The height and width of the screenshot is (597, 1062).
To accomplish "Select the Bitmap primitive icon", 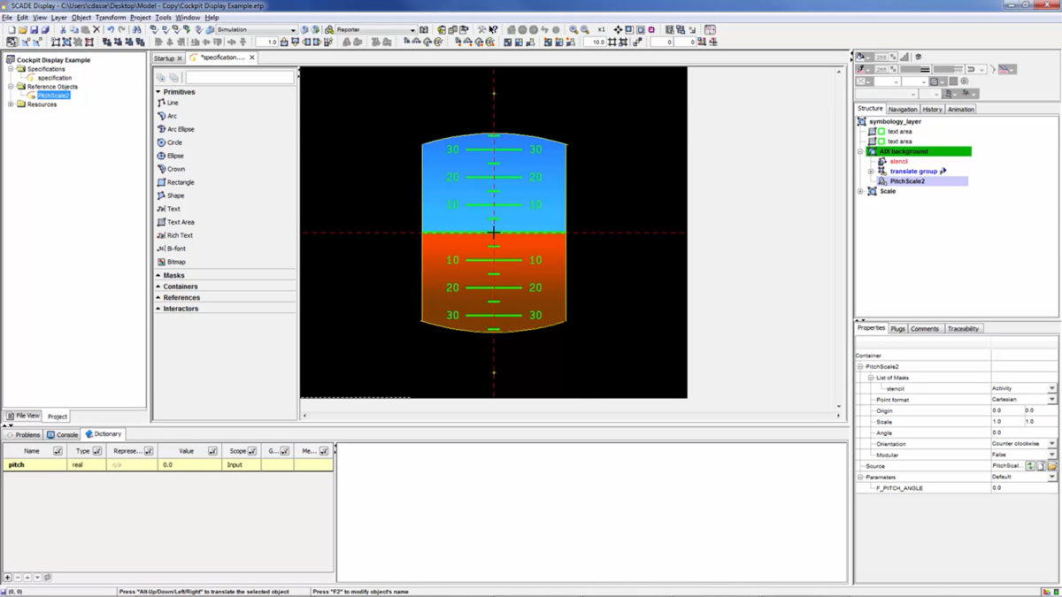I will 161,262.
